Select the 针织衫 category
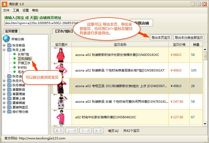Image resolution: width=209 pixels, height=143 pixels. [22, 67]
